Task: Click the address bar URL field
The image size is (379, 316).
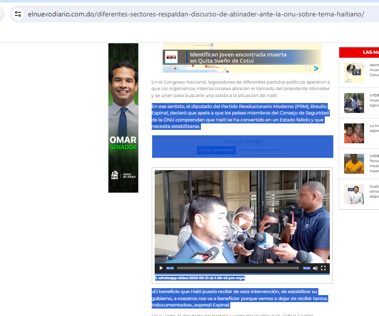Action: click(199, 14)
